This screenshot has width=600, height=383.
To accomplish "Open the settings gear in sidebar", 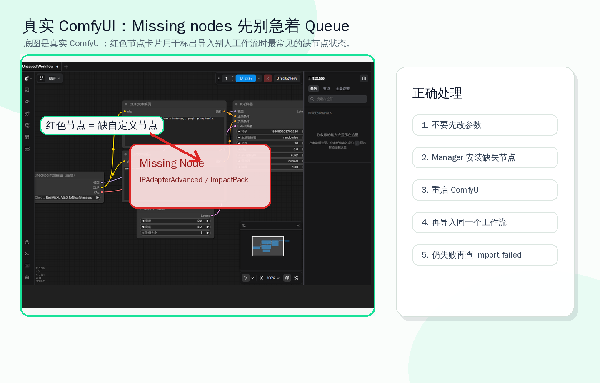I will pyautogui.click(x=27, y=277).
